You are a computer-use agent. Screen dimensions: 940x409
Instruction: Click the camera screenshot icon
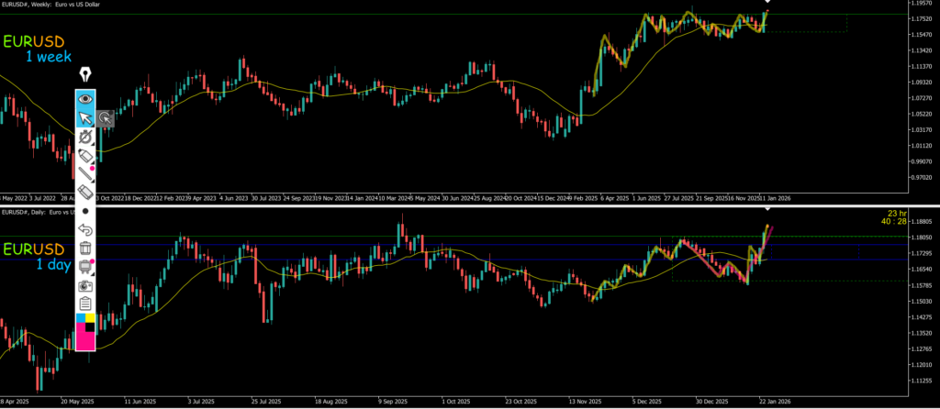pyautogui.click(x=85, y=285)
